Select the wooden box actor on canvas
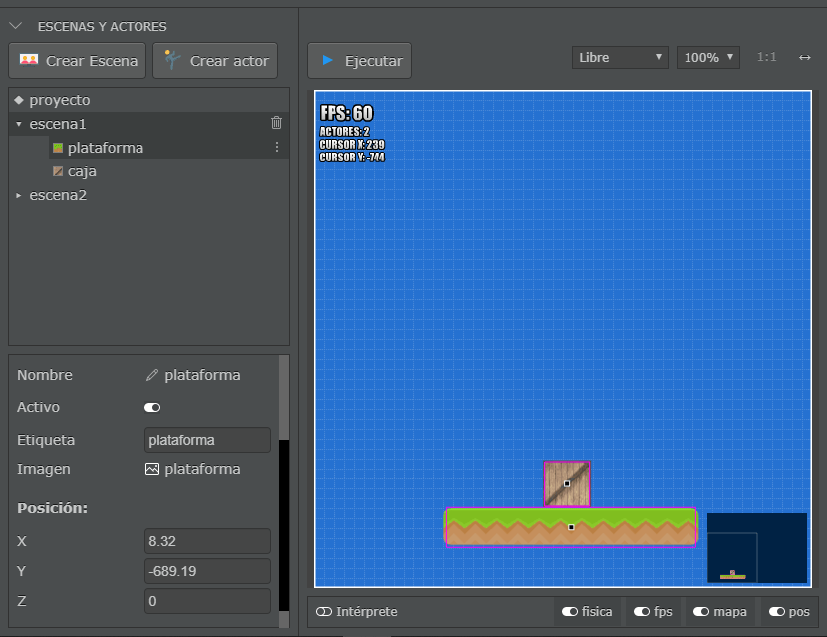Image resolution: width=827 pixels, height=637 pixels. click(567, 483)
